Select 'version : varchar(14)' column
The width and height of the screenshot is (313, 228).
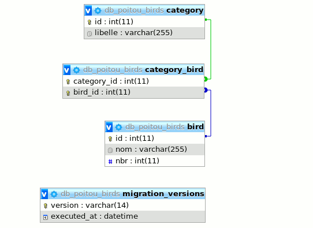tap(122, 205)
